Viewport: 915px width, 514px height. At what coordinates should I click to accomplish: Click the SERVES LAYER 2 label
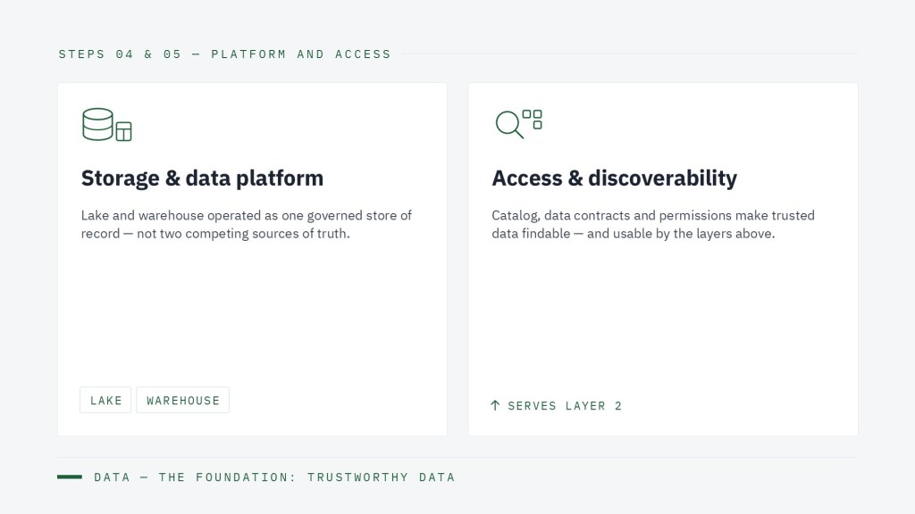tap(565, 406)
